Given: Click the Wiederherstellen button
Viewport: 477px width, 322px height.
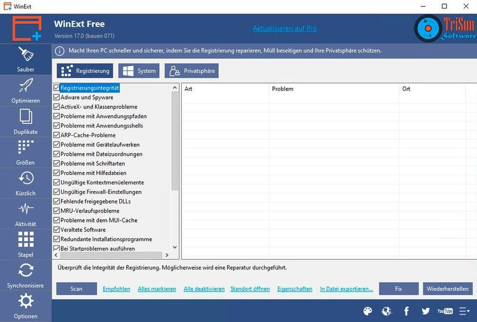Looking at the screenshot, I should (x=448, y=289).
